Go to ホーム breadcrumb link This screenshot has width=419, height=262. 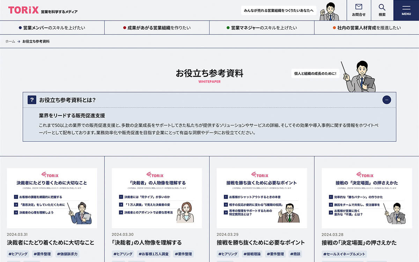[x=10, y=42]
